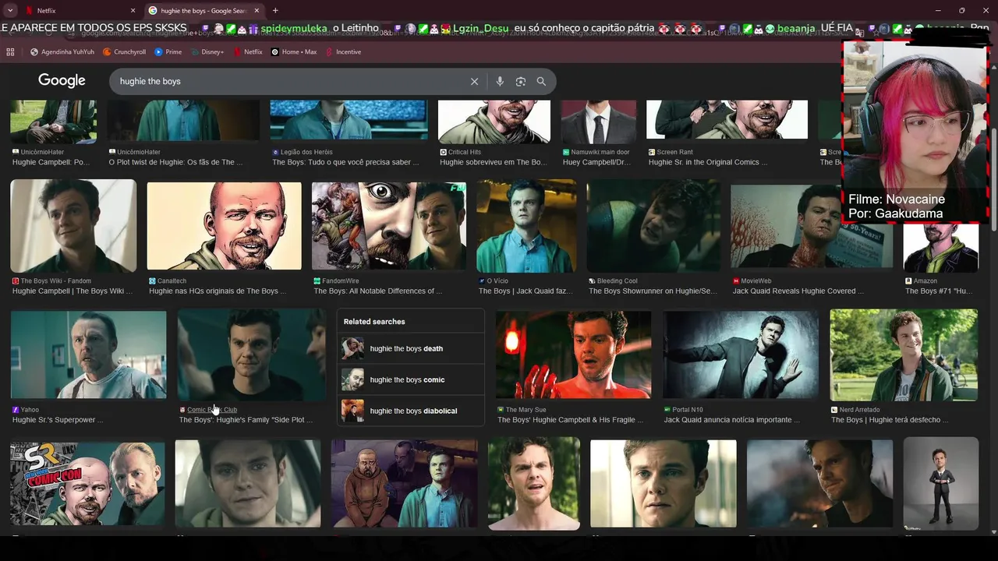Close the Google Search tab

point(257,11)
